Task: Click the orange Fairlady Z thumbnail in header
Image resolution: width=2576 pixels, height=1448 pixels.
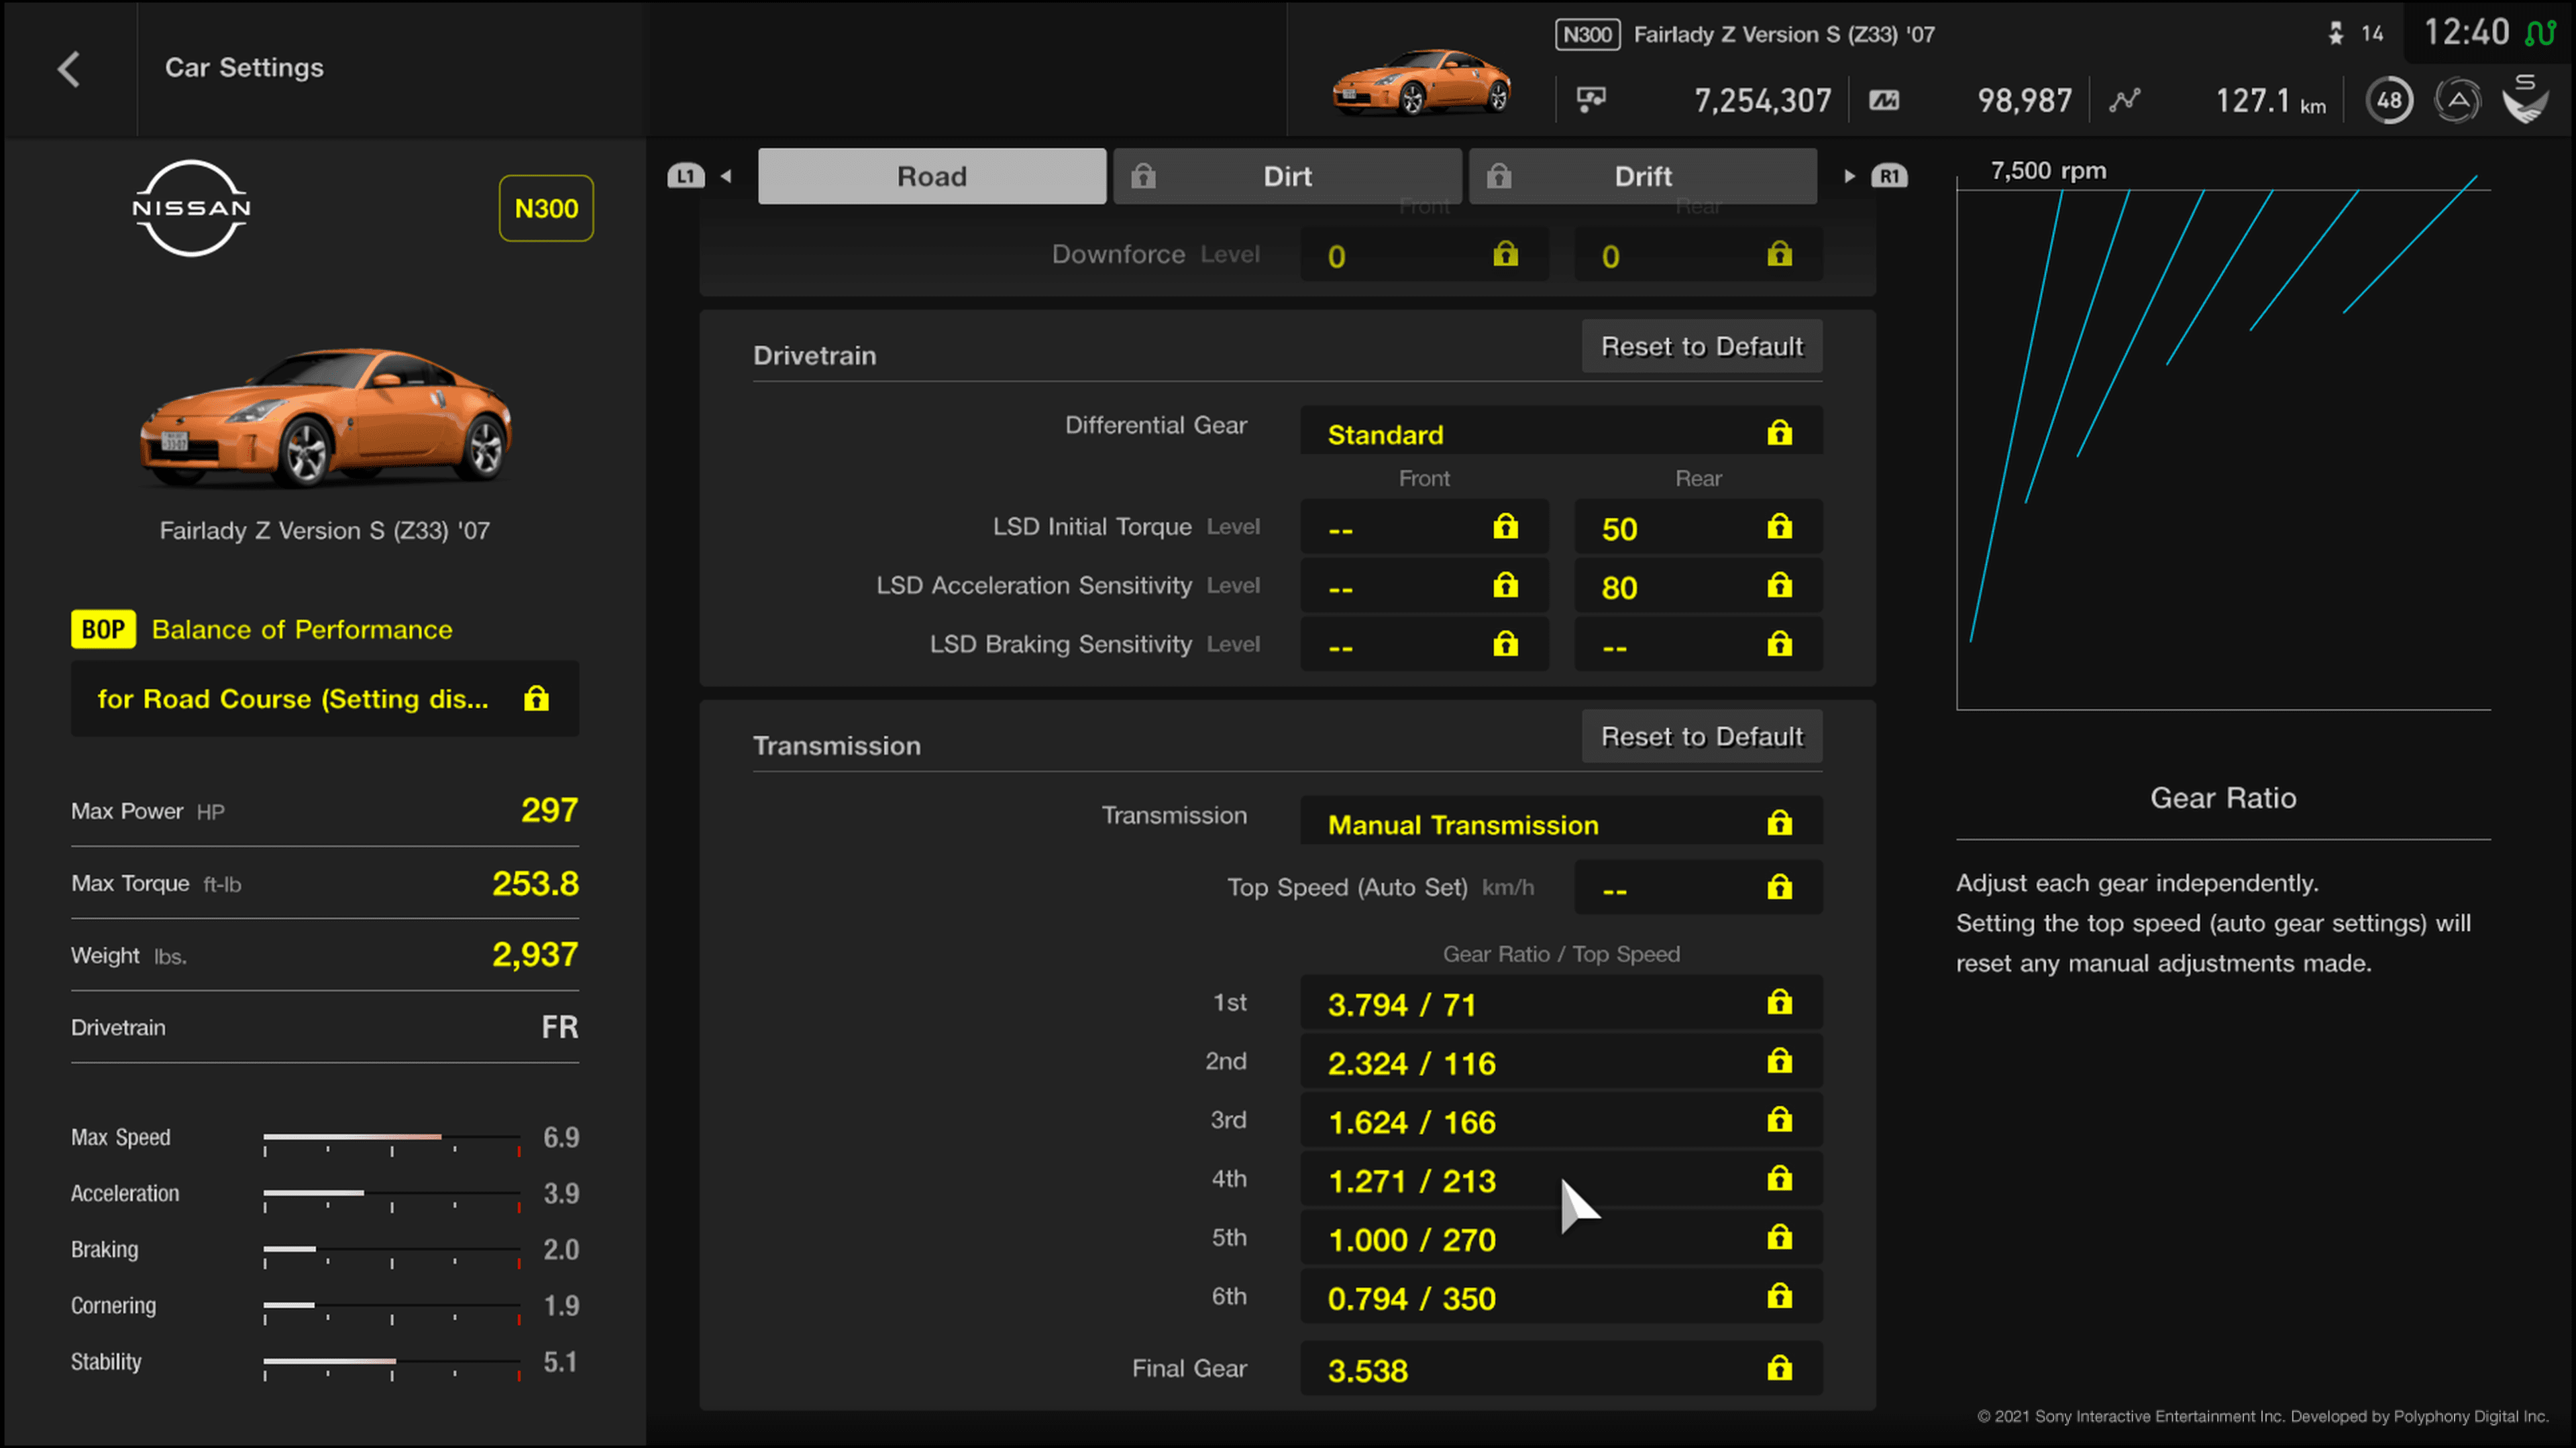Action: pos(1421,82)
